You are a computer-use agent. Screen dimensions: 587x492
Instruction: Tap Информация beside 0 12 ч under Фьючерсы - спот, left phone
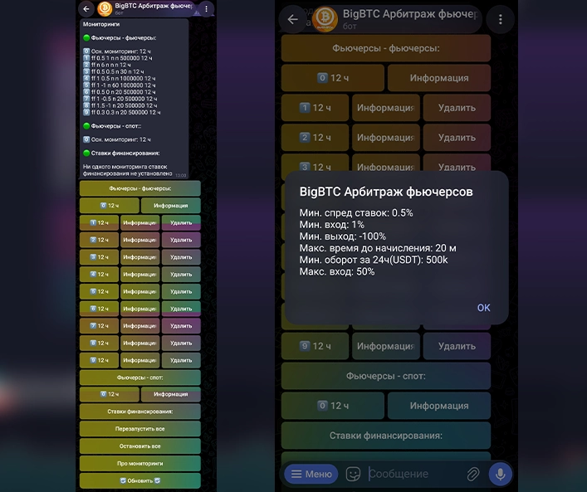171,394
